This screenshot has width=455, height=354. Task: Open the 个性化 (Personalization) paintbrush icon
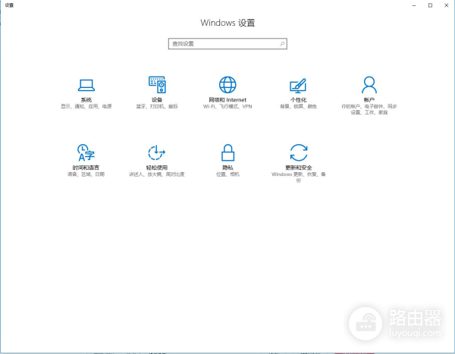pos(298,86)
